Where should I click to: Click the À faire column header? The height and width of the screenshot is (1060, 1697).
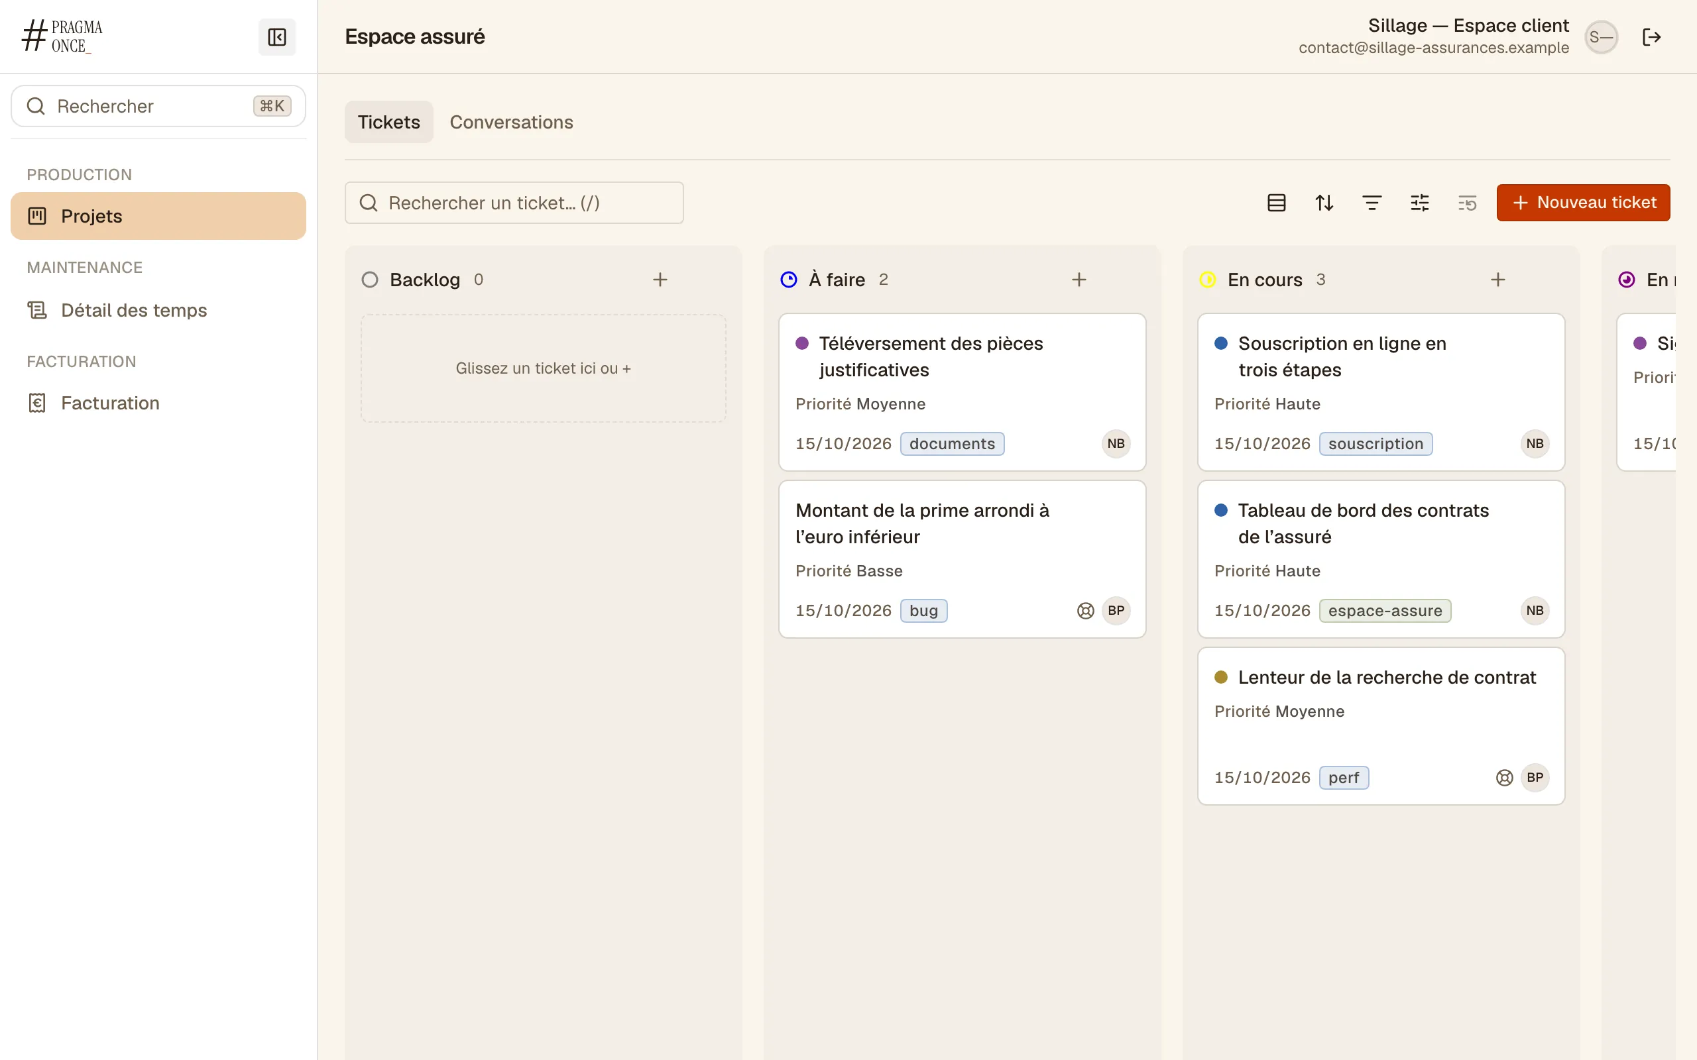point(836,280)
